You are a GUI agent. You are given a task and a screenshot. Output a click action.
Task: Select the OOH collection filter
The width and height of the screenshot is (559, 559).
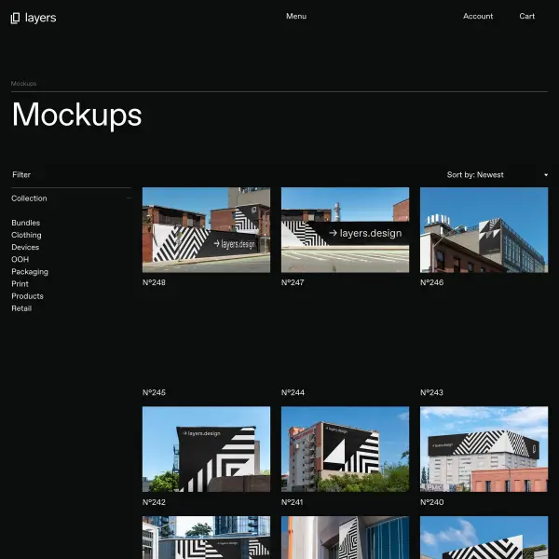pyautogui.click(x=20, y=260)
